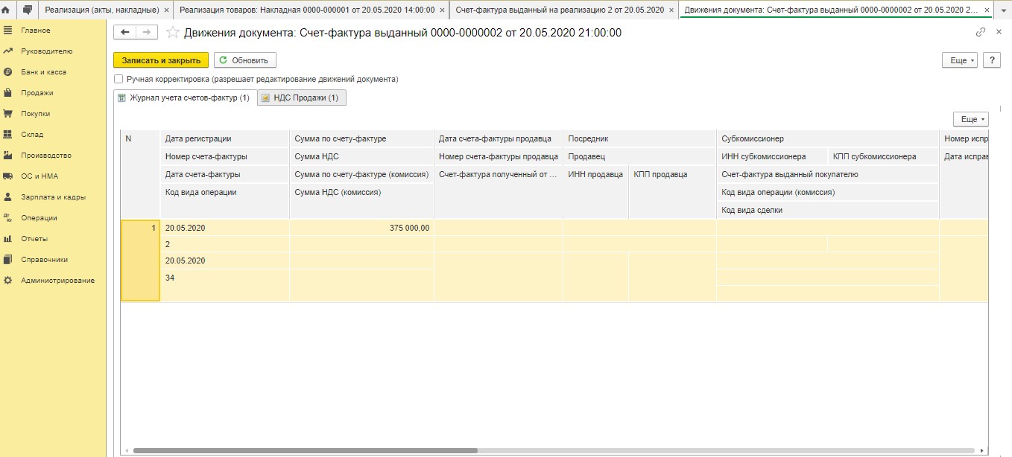
Task: Open the Администрирование settings section
Action: (x=57, y=281)
